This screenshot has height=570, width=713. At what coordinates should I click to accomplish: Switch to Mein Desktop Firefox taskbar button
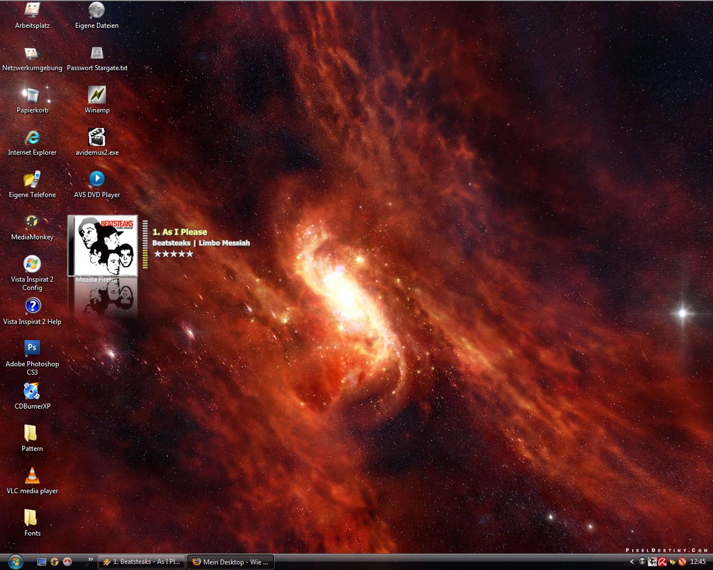(231, 562)
